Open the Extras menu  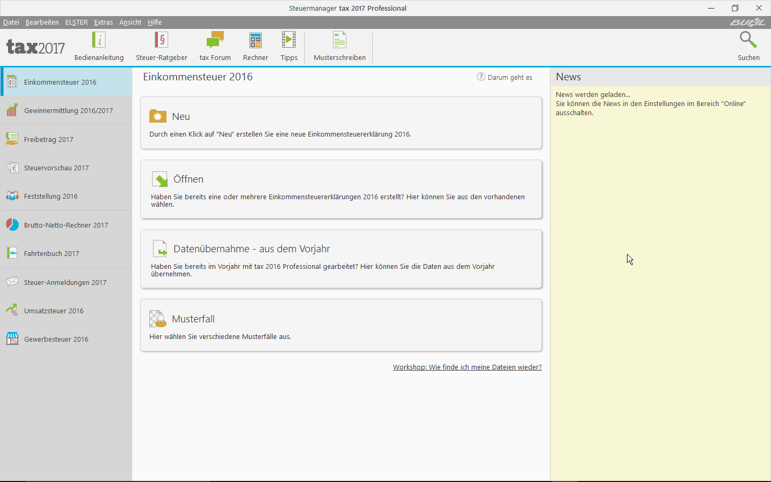103,22
